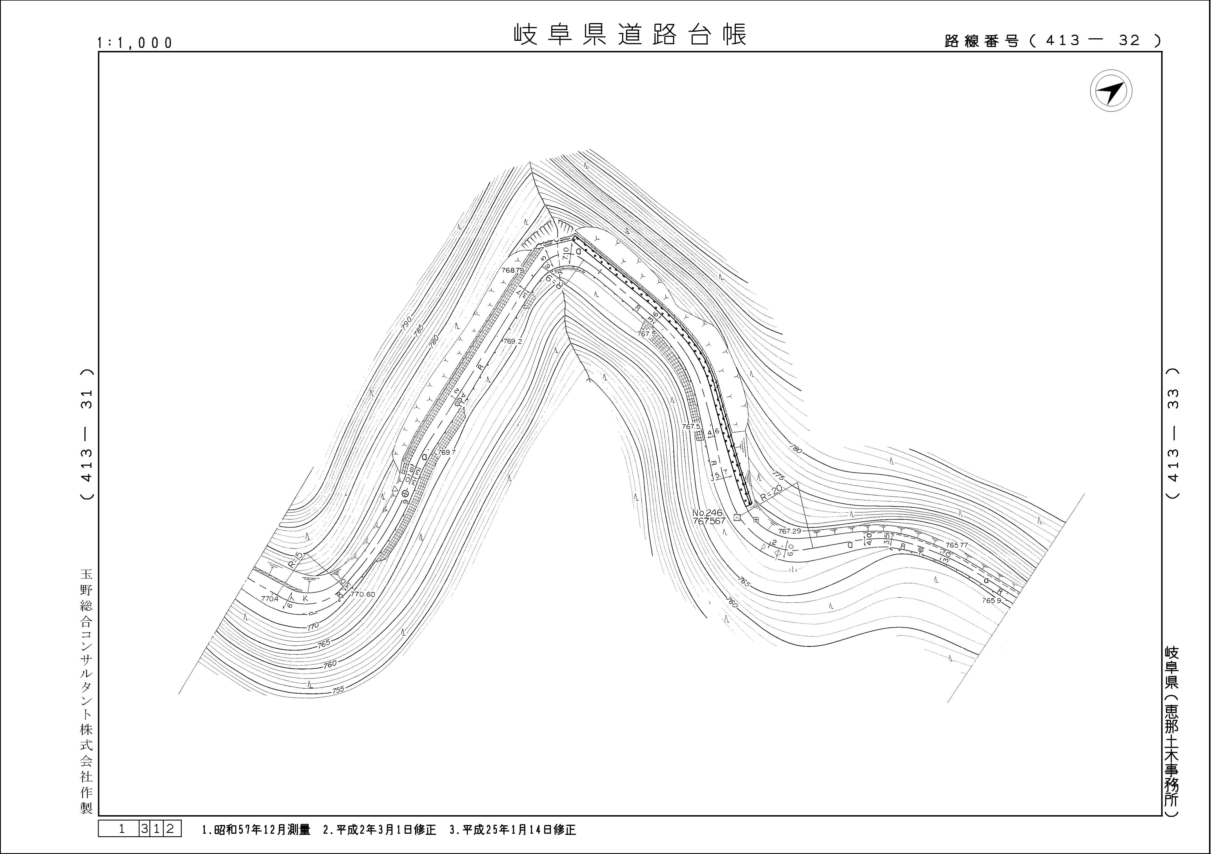Click the 1:1,000 scale label
The height and width of the screenshot is (854, 1211).
135,43
